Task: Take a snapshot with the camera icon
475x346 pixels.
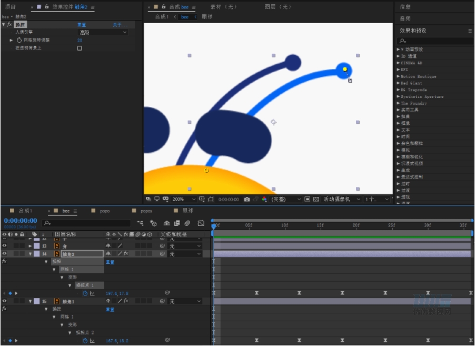Action: point(247,199)
